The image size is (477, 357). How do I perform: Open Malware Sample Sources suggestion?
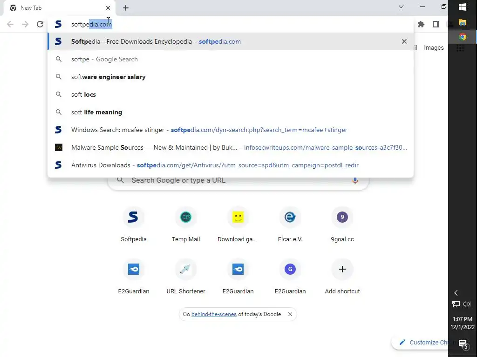coord(231,147)
